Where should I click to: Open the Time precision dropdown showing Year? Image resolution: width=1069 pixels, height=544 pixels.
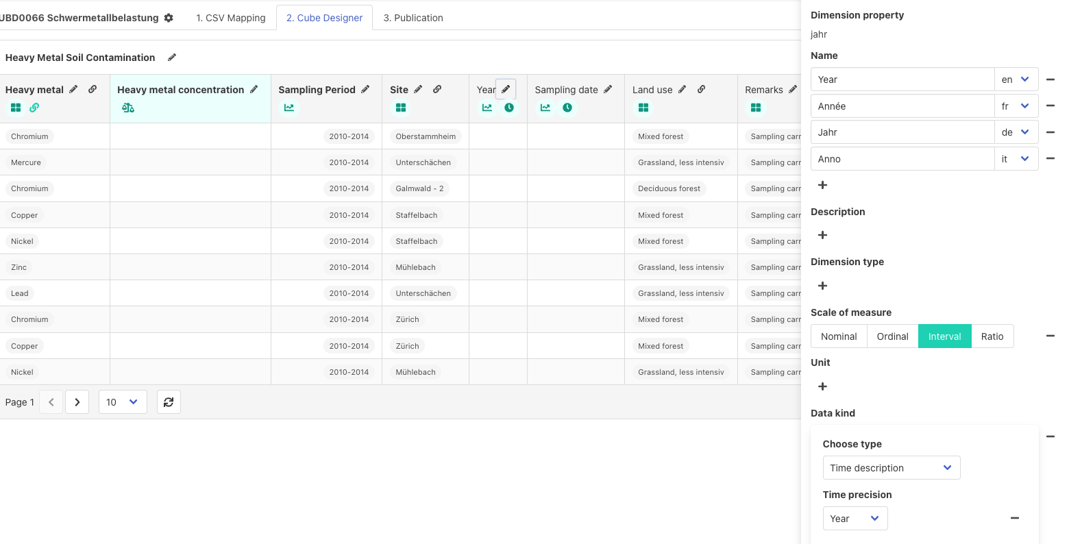coord(855,518)
